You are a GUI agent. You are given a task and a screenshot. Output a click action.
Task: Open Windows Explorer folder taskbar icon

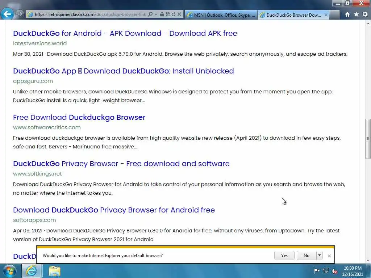coord(55,271)
